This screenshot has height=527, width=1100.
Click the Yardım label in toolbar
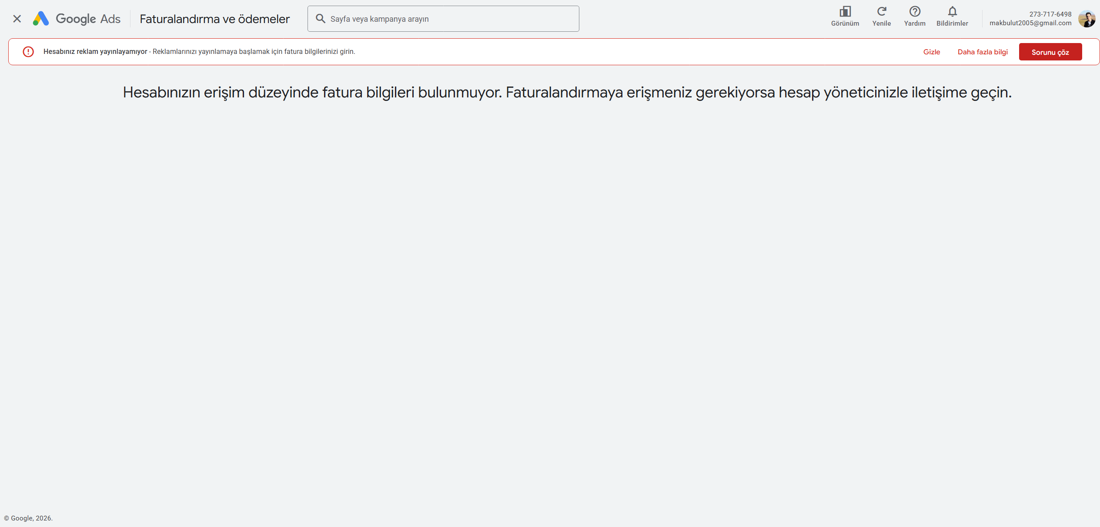tap(914, 23)
